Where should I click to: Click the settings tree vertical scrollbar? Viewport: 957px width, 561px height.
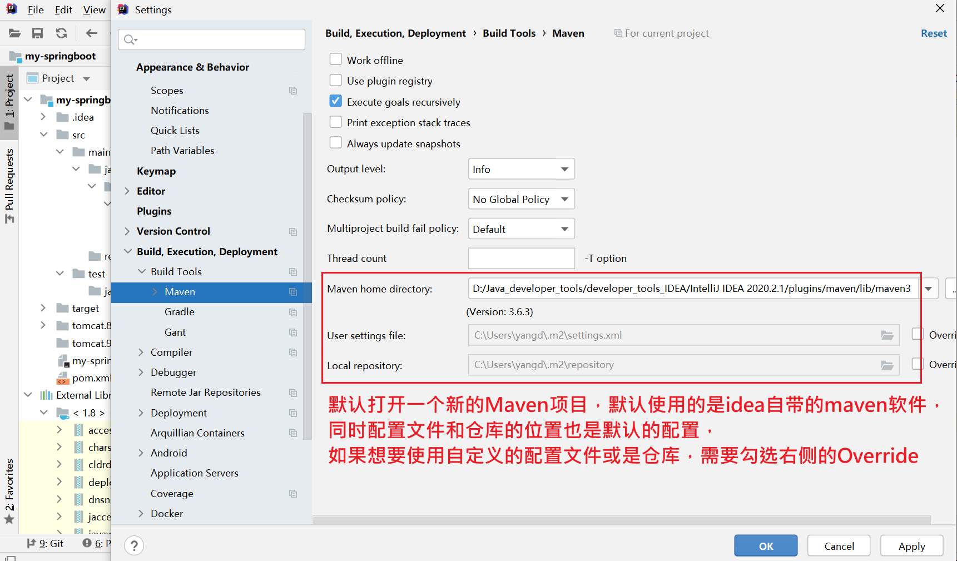click(308, 276)
